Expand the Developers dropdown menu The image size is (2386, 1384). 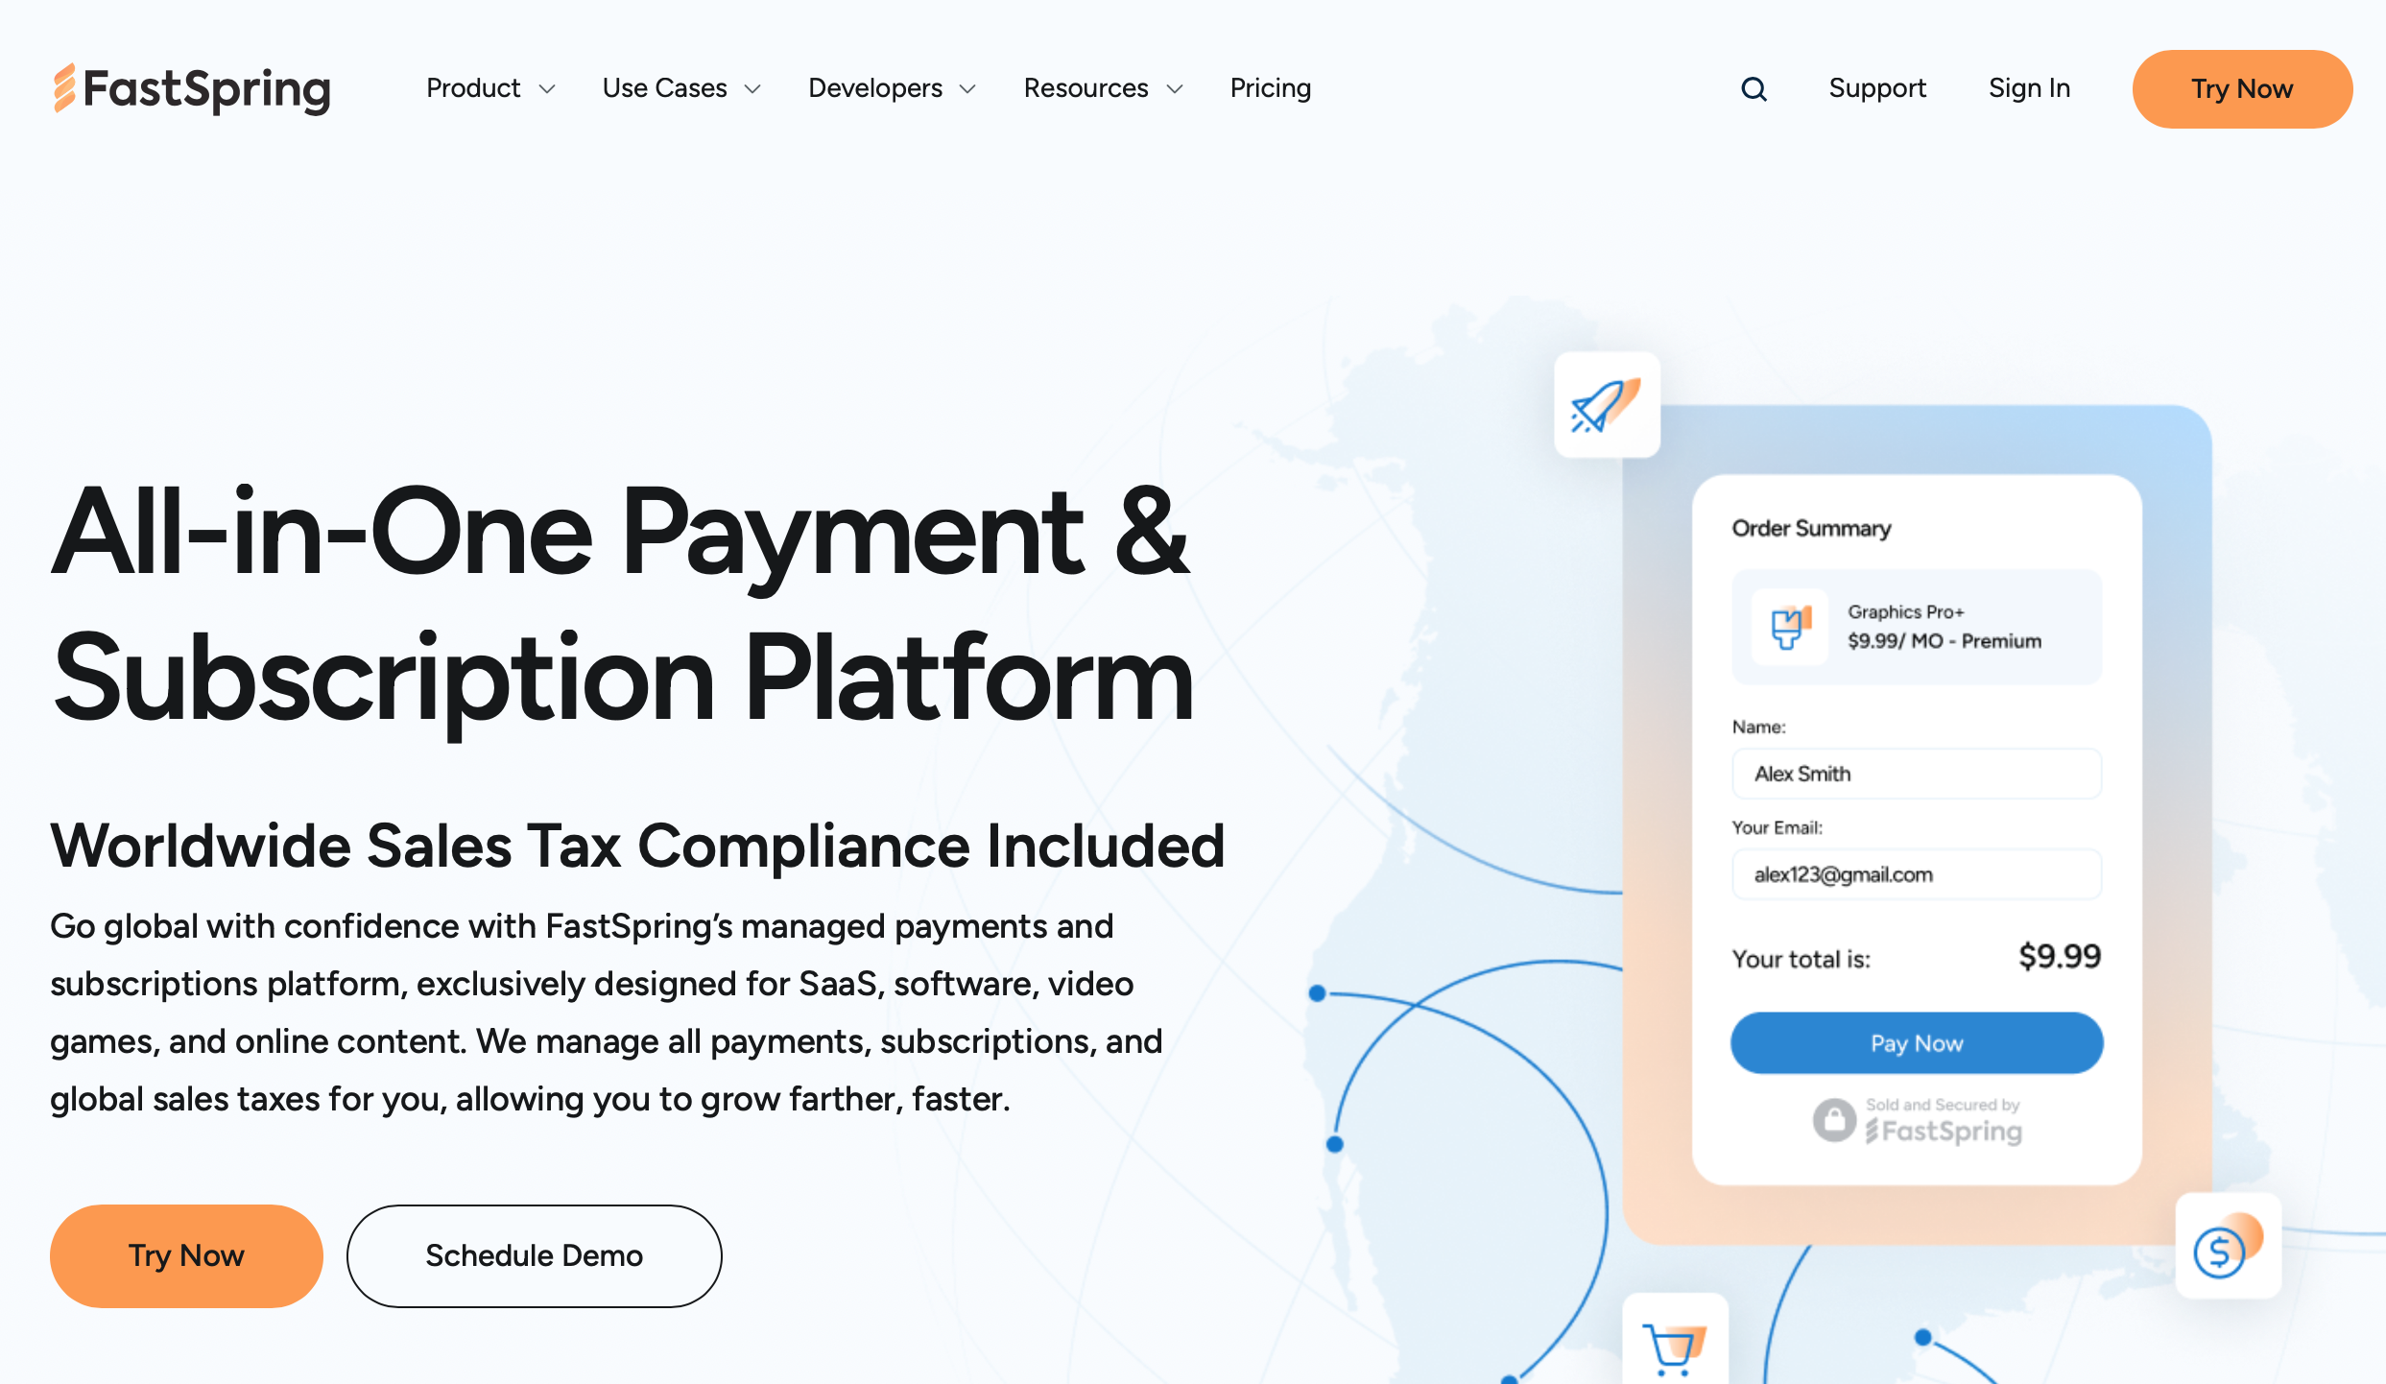coord(889,89)
